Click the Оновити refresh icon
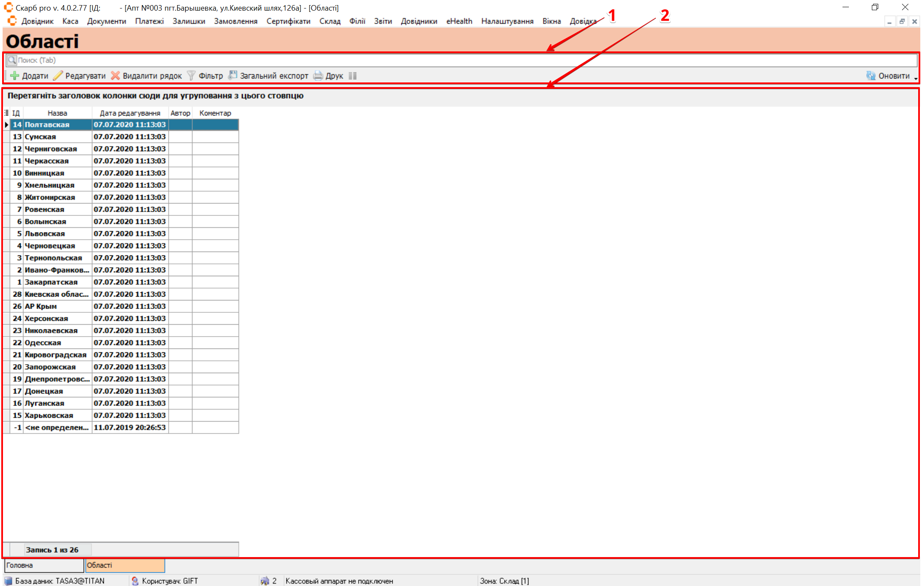 click(x=871, y=76)
